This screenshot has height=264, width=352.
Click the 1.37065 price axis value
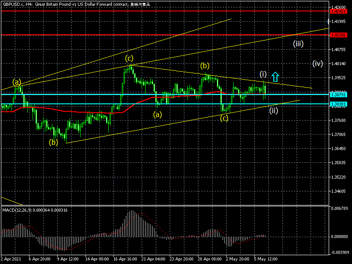coord(338,135)
